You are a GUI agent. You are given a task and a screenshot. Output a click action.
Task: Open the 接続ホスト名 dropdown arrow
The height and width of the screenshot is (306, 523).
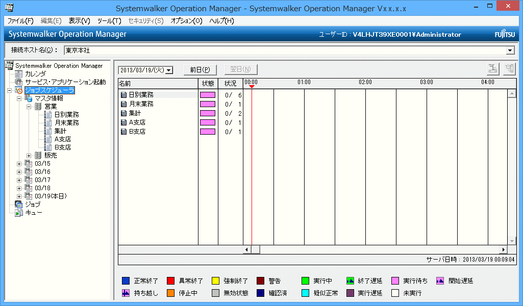click(510, 50)
